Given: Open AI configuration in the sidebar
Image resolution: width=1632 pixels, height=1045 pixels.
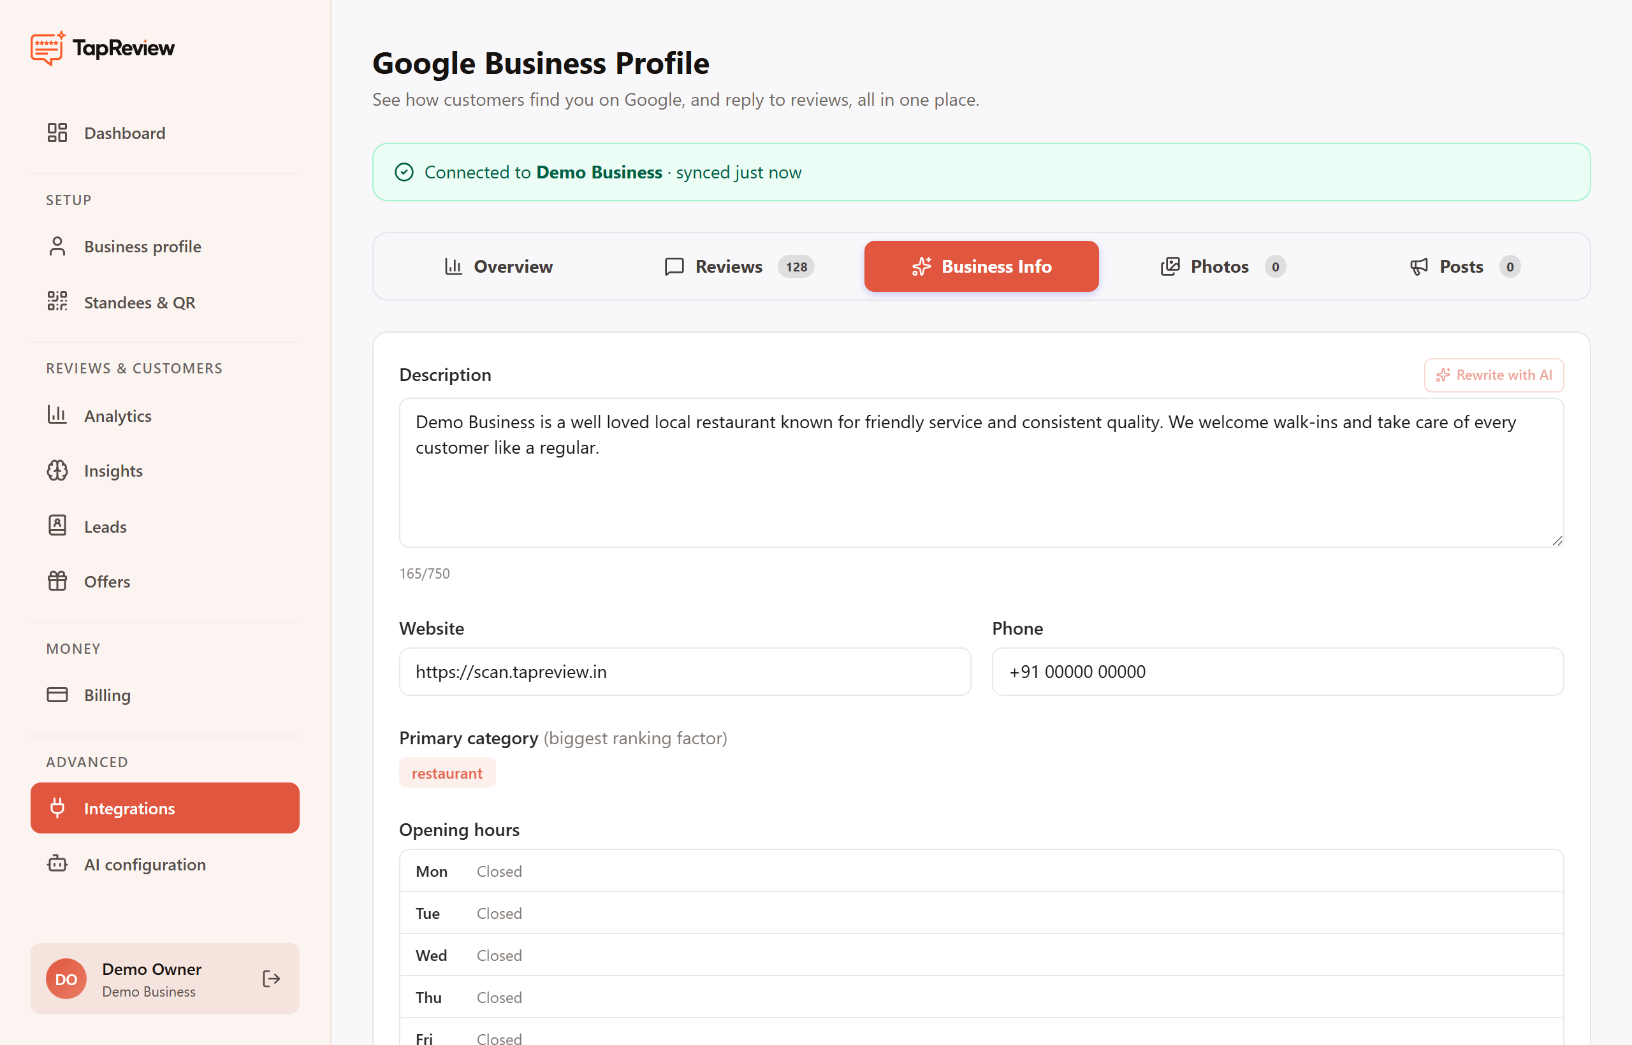Looking at the screenshot, I should [x=165, y=865].
